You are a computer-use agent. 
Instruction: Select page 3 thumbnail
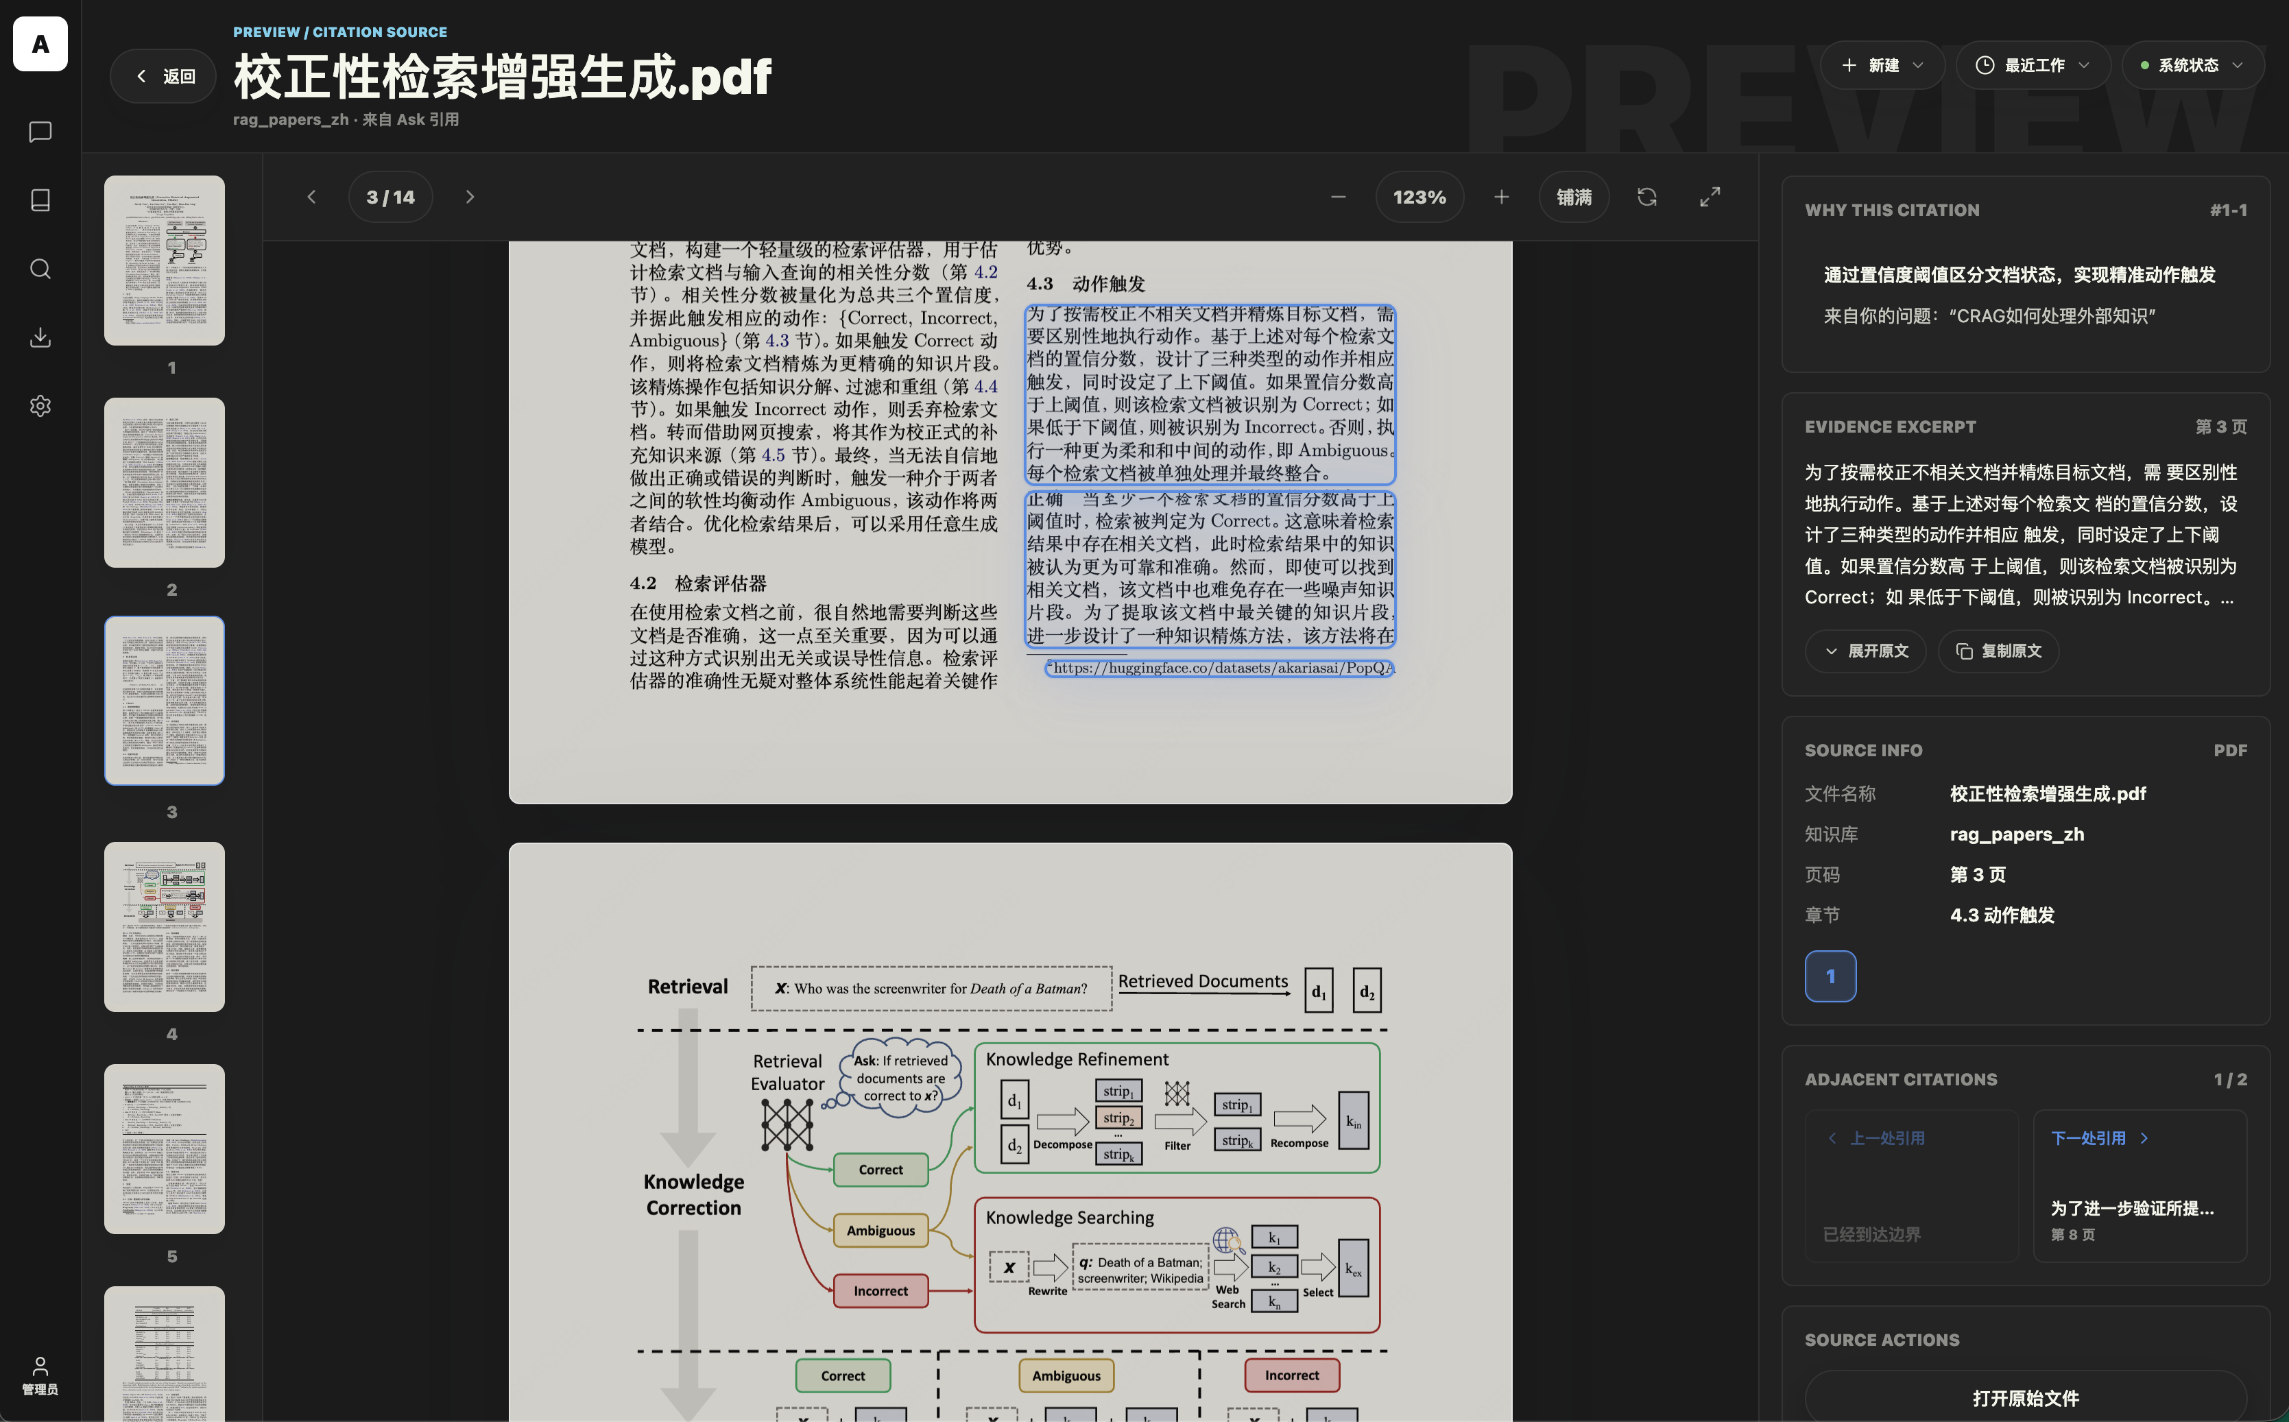(x=165, y=701)
